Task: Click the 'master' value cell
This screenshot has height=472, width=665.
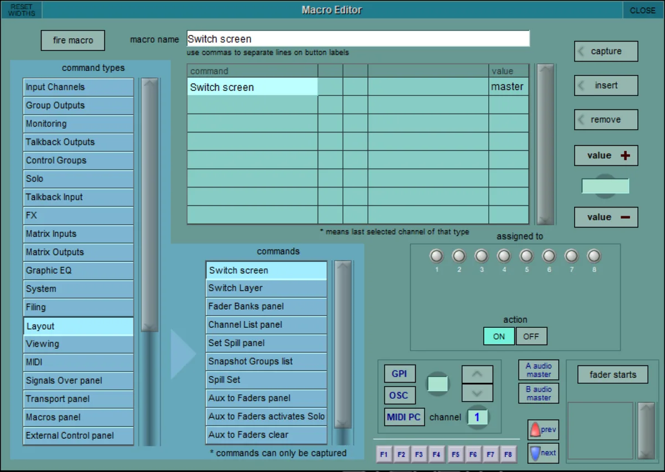Action: coord(508,87)
